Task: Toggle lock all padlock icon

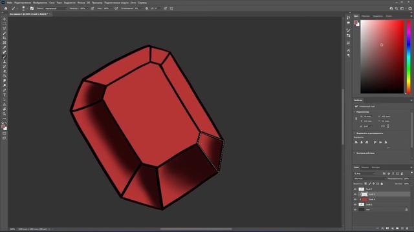Action: tap(382, 184)
